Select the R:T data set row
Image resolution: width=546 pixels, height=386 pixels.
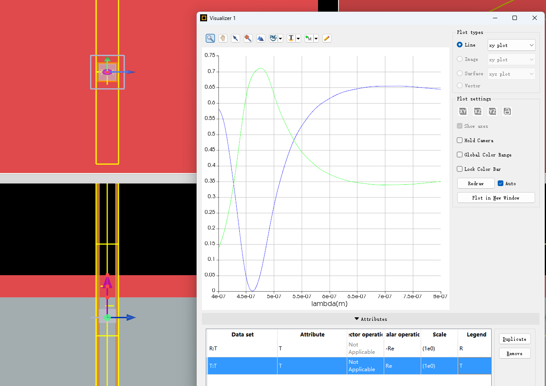(242, 348)
